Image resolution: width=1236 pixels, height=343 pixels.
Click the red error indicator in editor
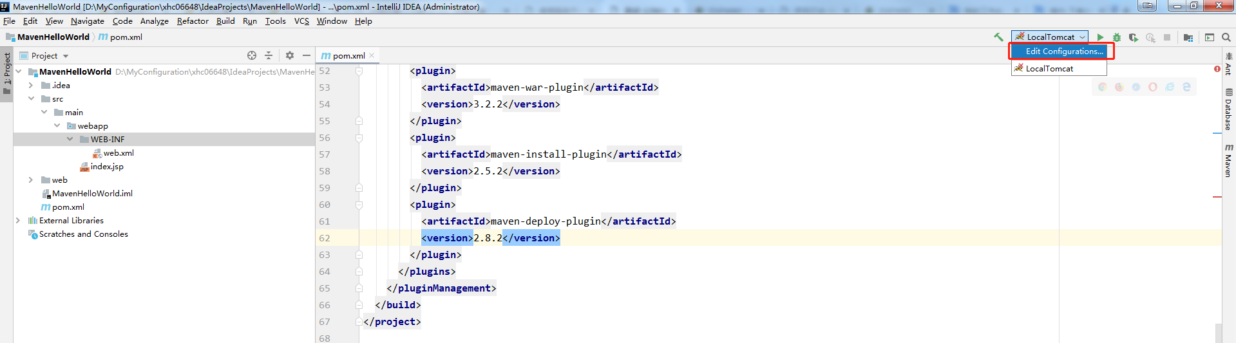tap(1217, 69)
